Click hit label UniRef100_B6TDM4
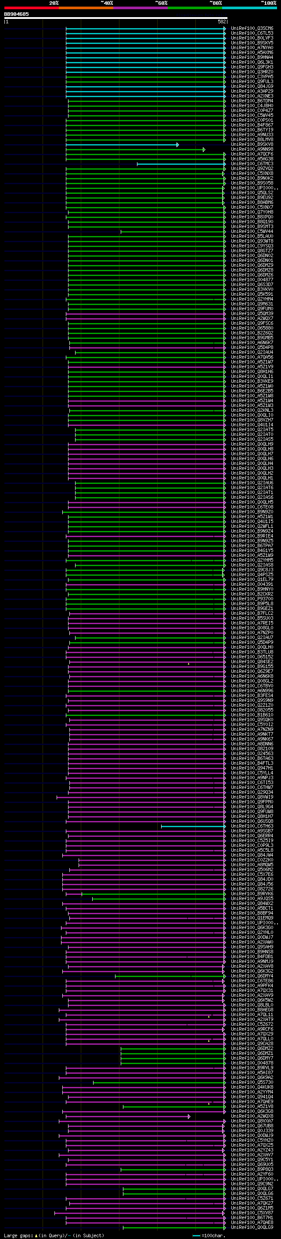The image size is (281, 1239). click(252, 101)
